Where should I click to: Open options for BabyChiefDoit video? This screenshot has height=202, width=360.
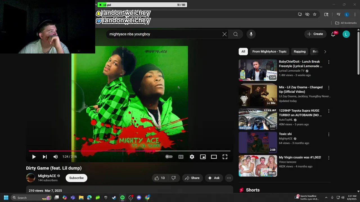pyautogui.click(x=329, y=62)
